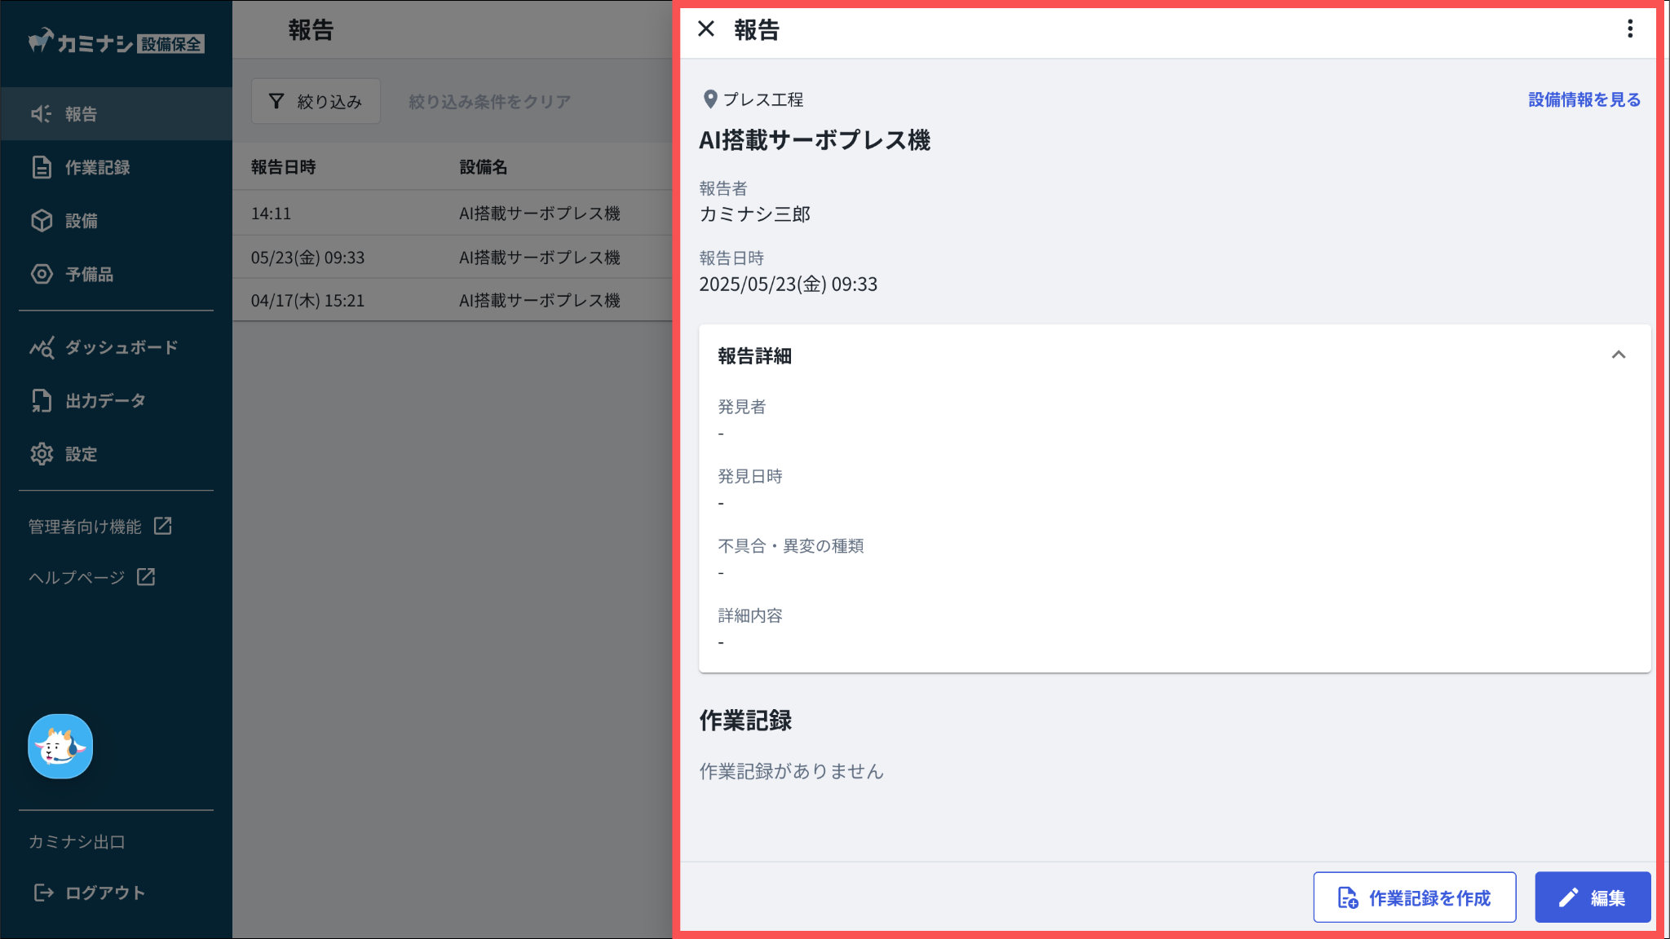Open the three-dot more options menu
The image size is (1670, 939).
point(1629,29)
